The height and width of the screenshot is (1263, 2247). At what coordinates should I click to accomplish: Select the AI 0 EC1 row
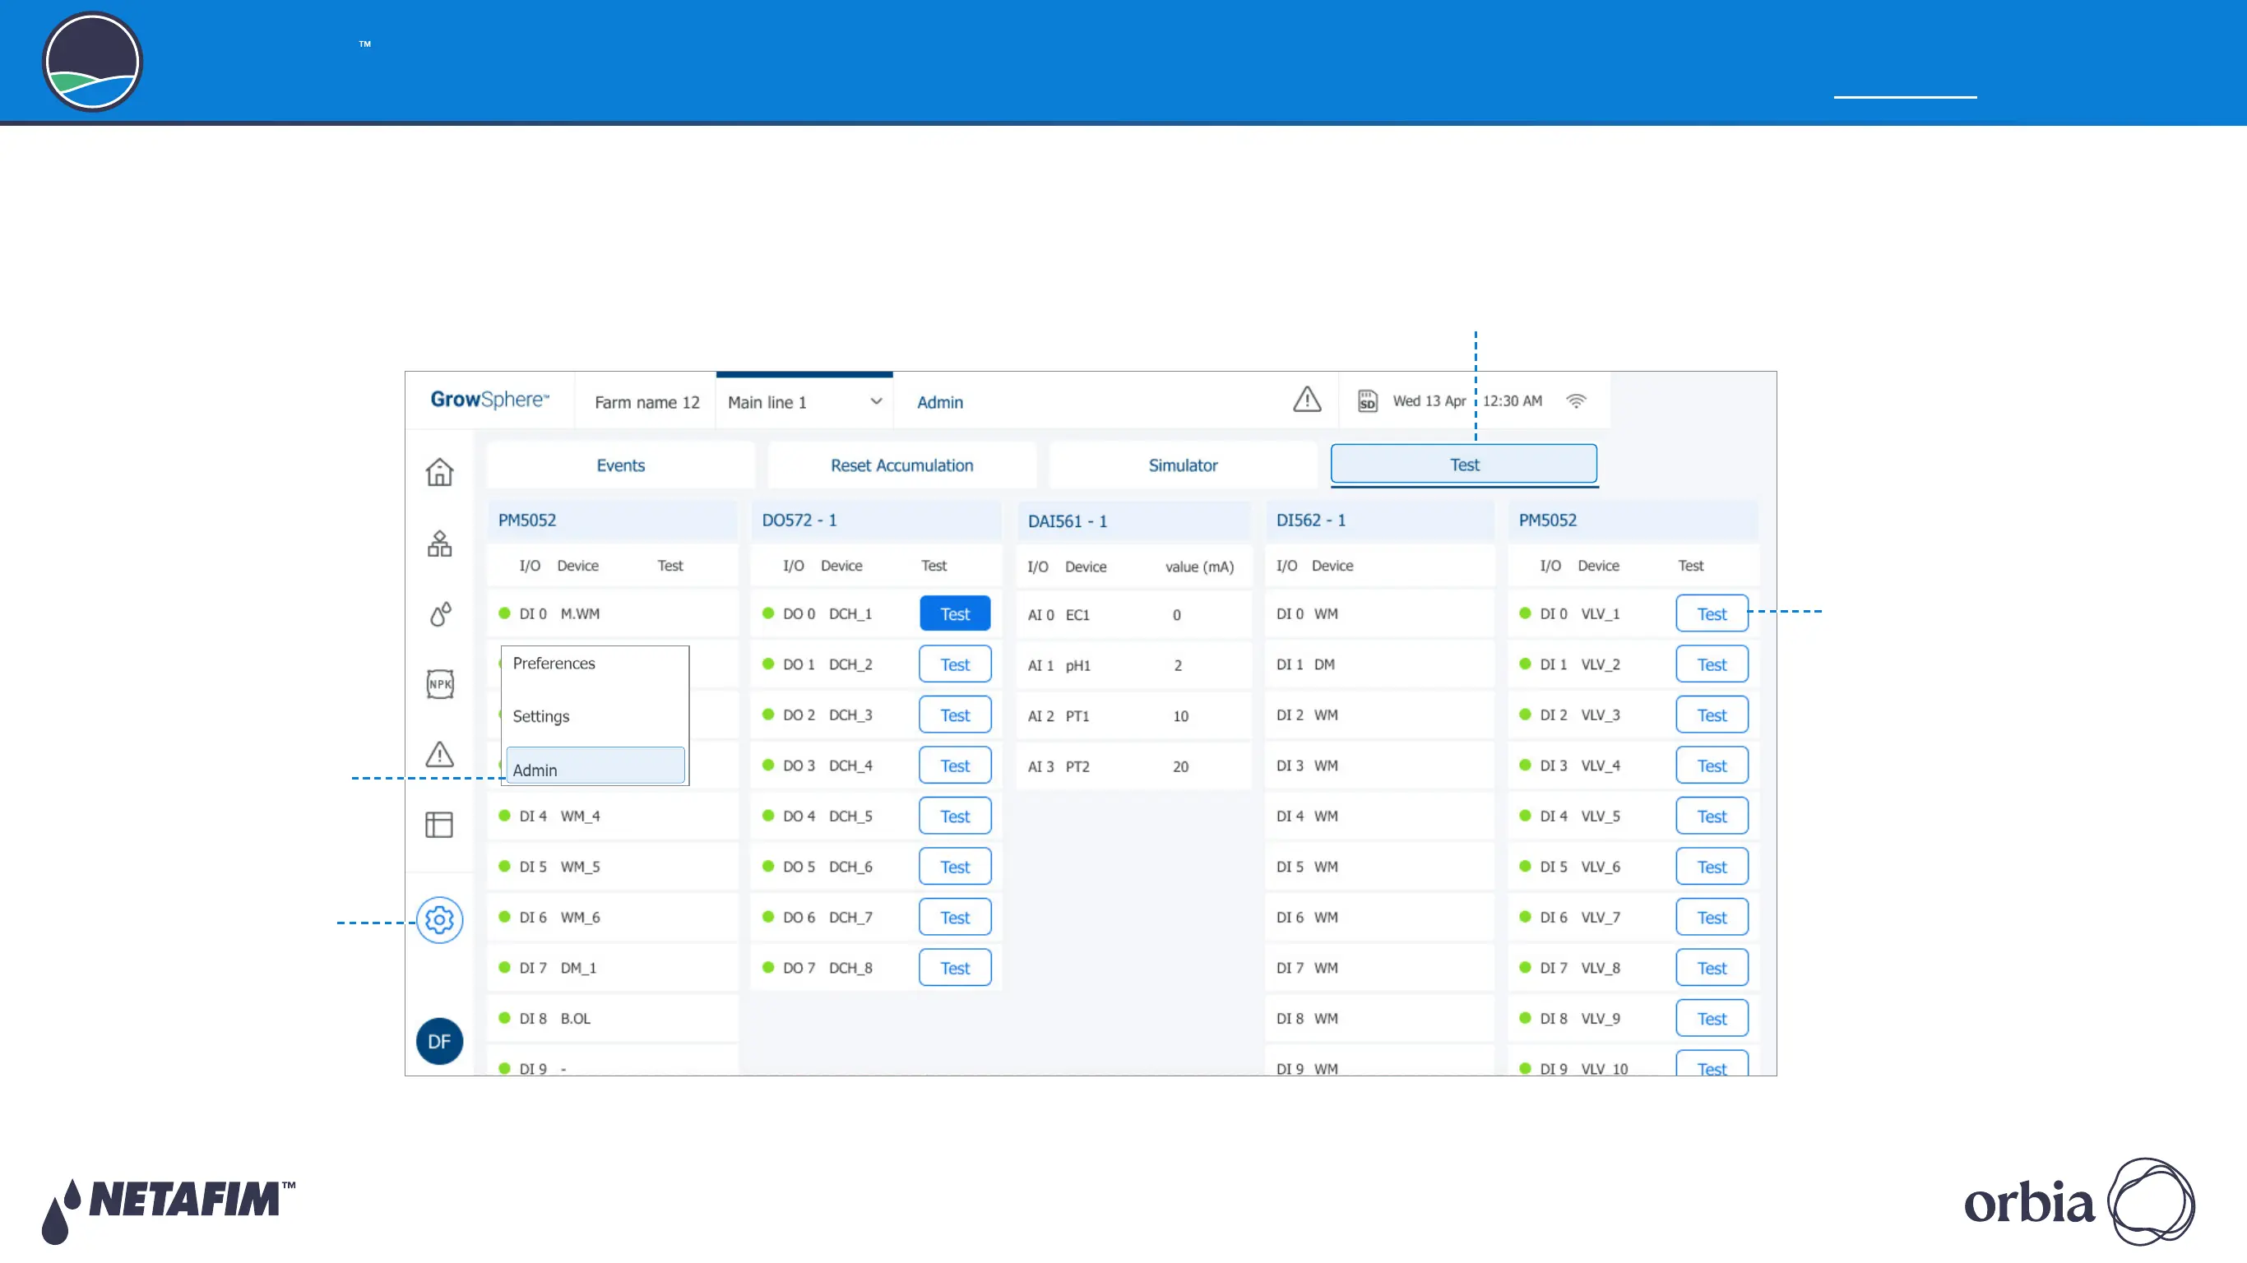[x=1133, y=615]
